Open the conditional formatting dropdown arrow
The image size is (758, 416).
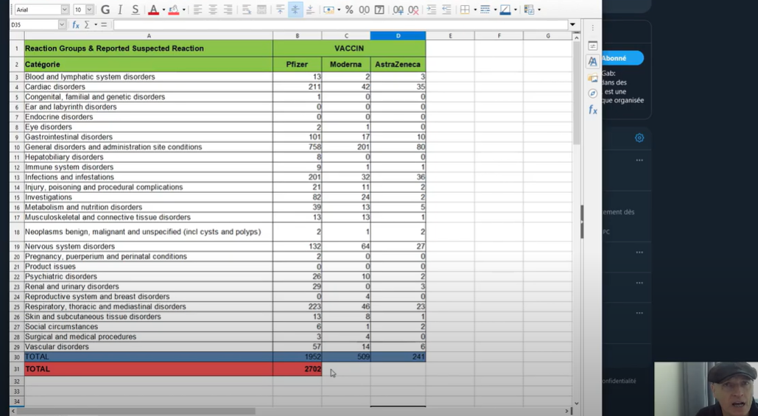539,10
